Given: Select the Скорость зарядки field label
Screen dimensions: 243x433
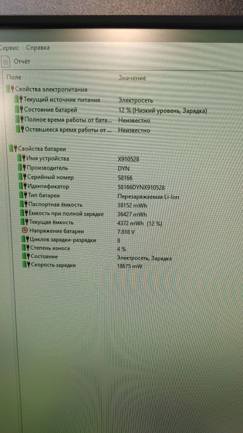Looking at the screenshot, I should (54, 265).
